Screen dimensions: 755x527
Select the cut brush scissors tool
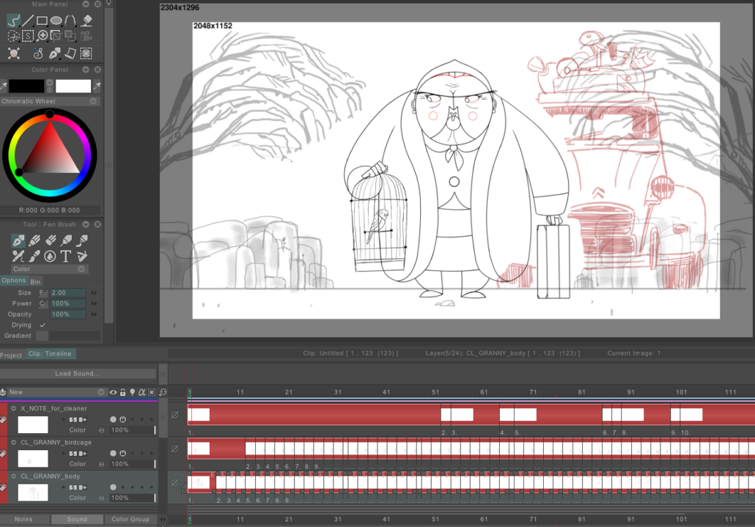(13, 36)
